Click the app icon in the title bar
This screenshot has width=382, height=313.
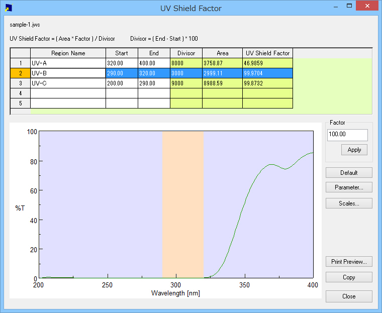pyautogui.click(x=8, y=8)
